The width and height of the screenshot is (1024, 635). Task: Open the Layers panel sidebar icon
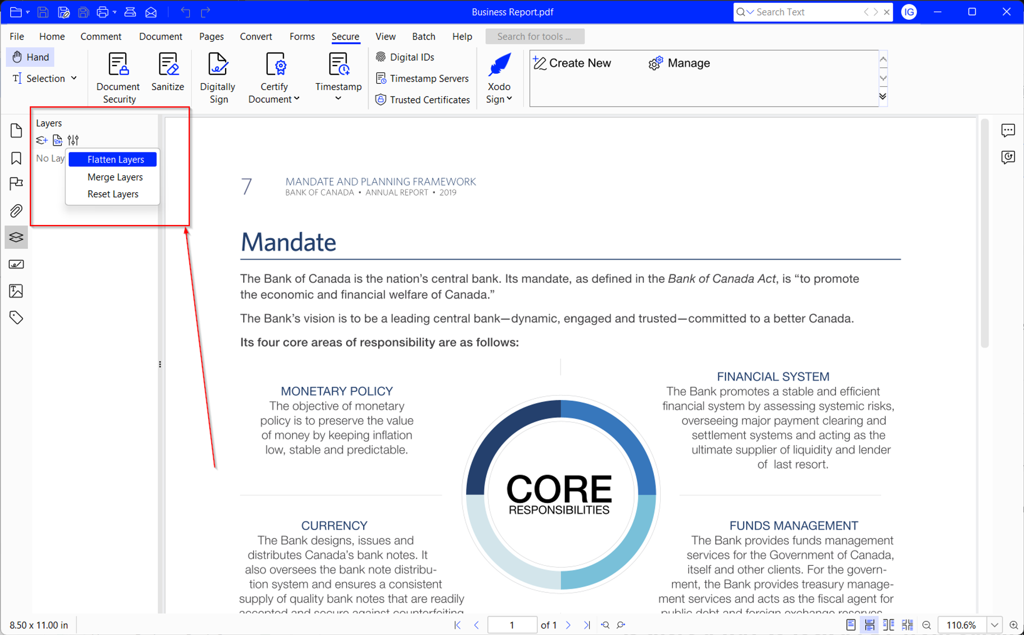pos(16,237)
